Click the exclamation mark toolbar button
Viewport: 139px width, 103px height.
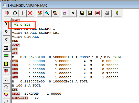pos(23,13)
